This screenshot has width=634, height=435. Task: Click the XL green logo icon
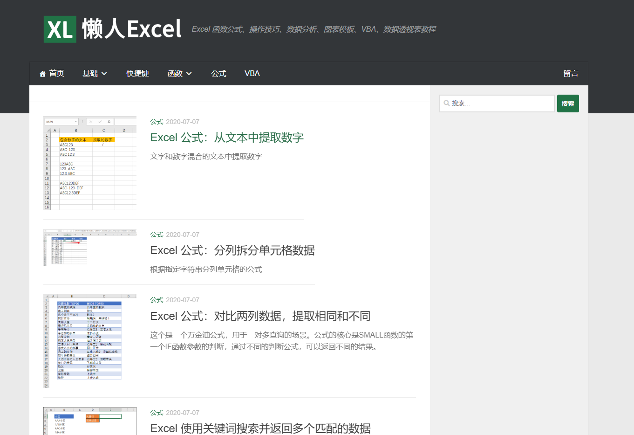coord(60,29)
